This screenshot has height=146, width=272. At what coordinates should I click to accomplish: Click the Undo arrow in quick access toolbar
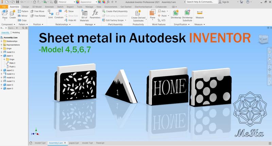[22, 2]
